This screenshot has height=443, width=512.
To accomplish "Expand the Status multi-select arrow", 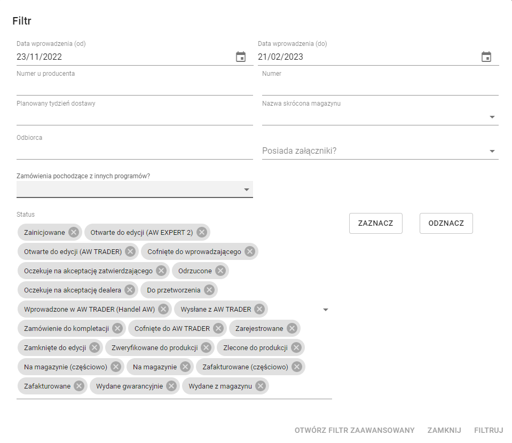I will [x=326, y=310].
